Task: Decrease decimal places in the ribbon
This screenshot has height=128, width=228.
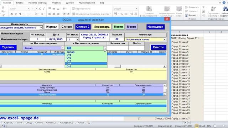Action: tap(136, 14)
